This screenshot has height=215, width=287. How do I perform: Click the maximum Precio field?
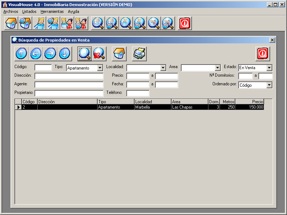[166, 76]
